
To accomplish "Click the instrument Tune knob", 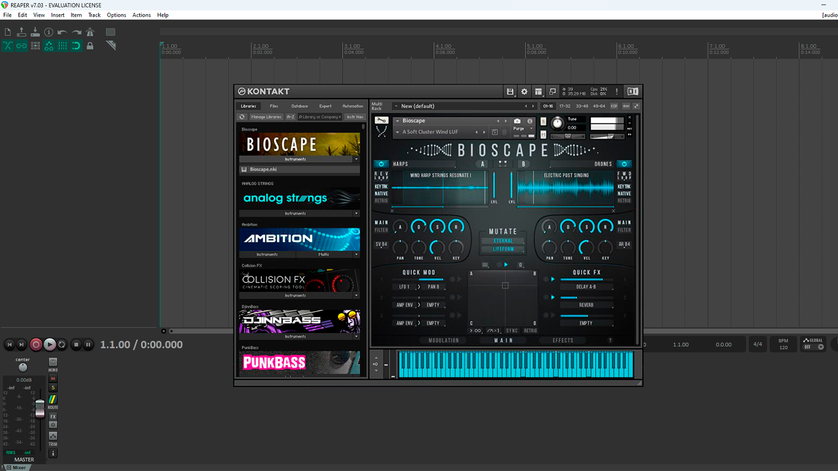I will 557,123.
